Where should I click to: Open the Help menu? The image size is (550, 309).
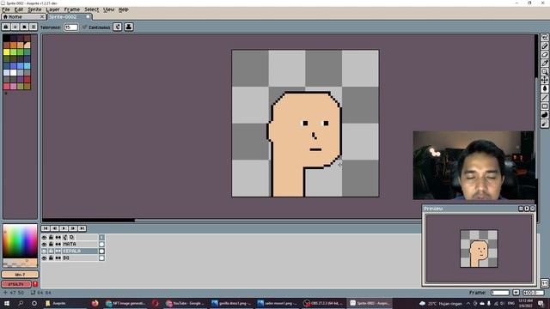click(123, 9)
